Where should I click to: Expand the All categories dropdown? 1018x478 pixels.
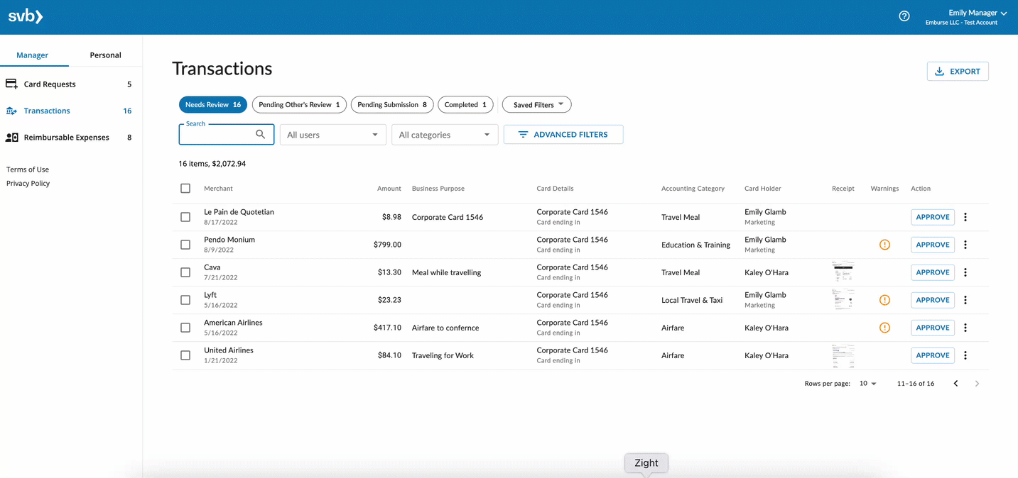pos(445,135)
